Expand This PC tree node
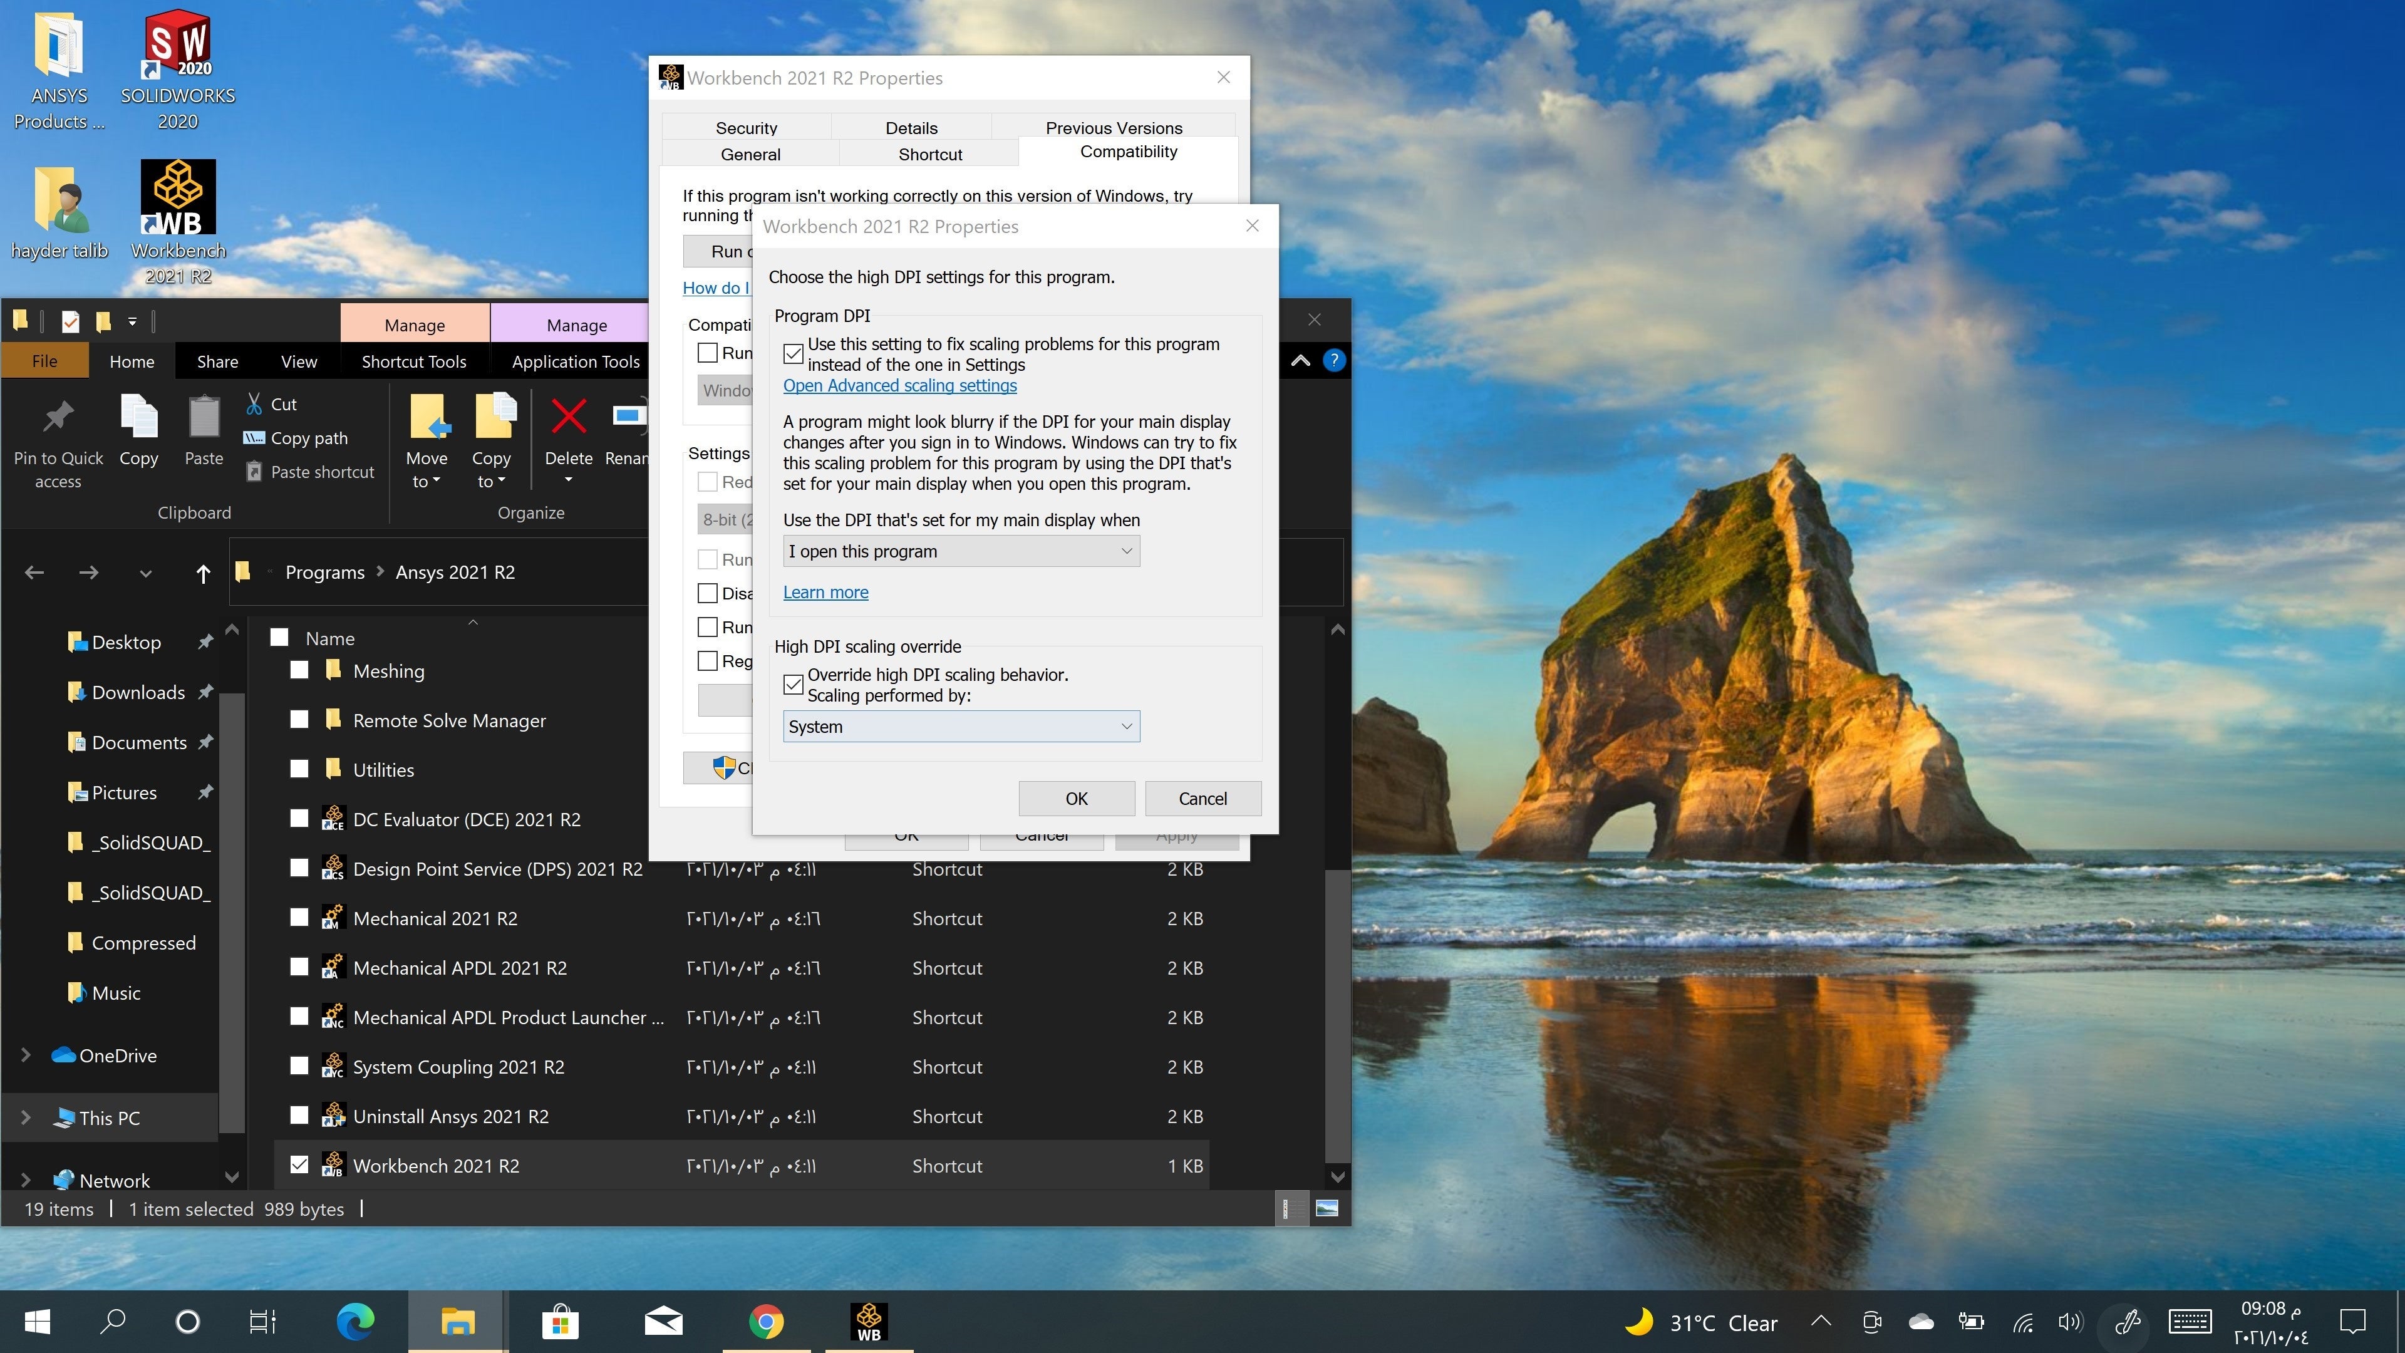Viewport: 2405px width, 1353px height. point(25,1117)
